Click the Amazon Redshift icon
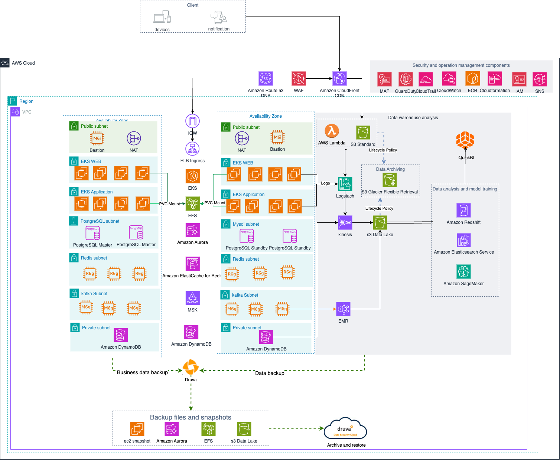The width and height of the screenshot is (560, 460). tap(463, 210)
